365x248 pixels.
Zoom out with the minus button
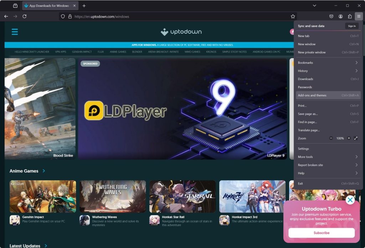pos(331,138)
